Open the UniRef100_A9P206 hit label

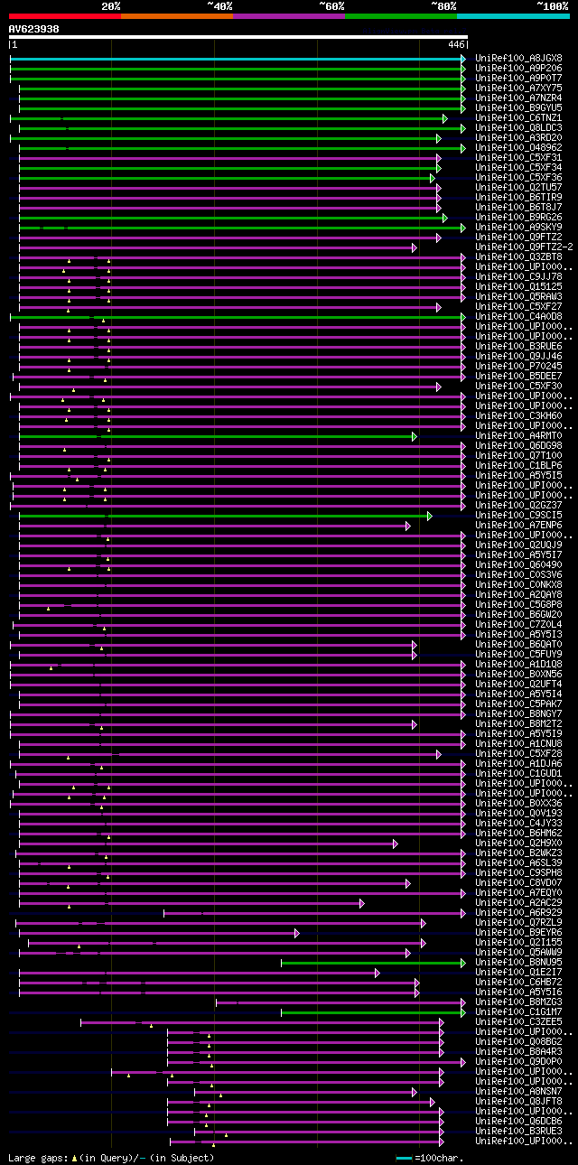518,68
